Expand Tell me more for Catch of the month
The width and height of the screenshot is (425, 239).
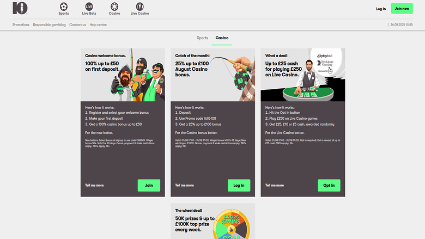coord(184,185)
